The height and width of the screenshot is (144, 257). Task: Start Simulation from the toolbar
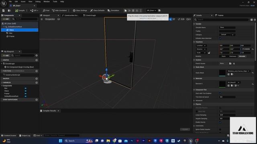(x=113, y=11)
